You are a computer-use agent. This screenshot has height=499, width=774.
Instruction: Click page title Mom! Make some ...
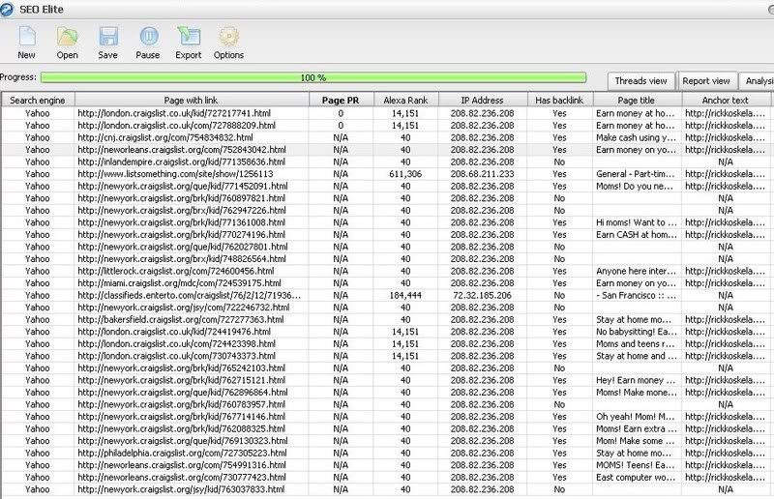click(x=635, y=441)
